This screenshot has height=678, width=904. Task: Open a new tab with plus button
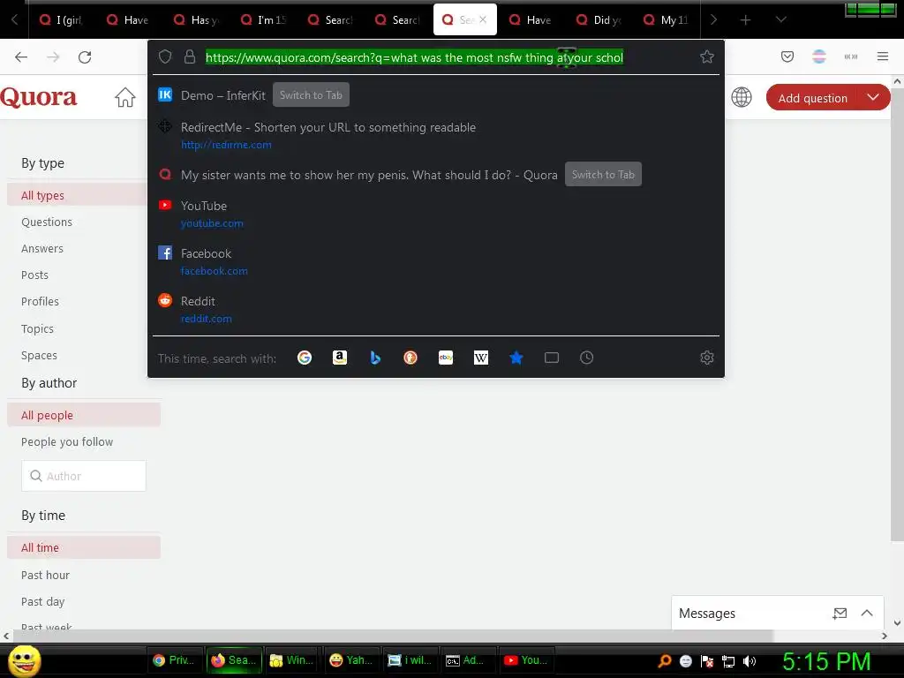click(x=745, y=20)
